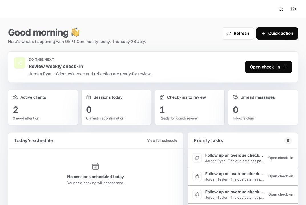Click the Review weekly check-in heading

[x=56, y=67]
